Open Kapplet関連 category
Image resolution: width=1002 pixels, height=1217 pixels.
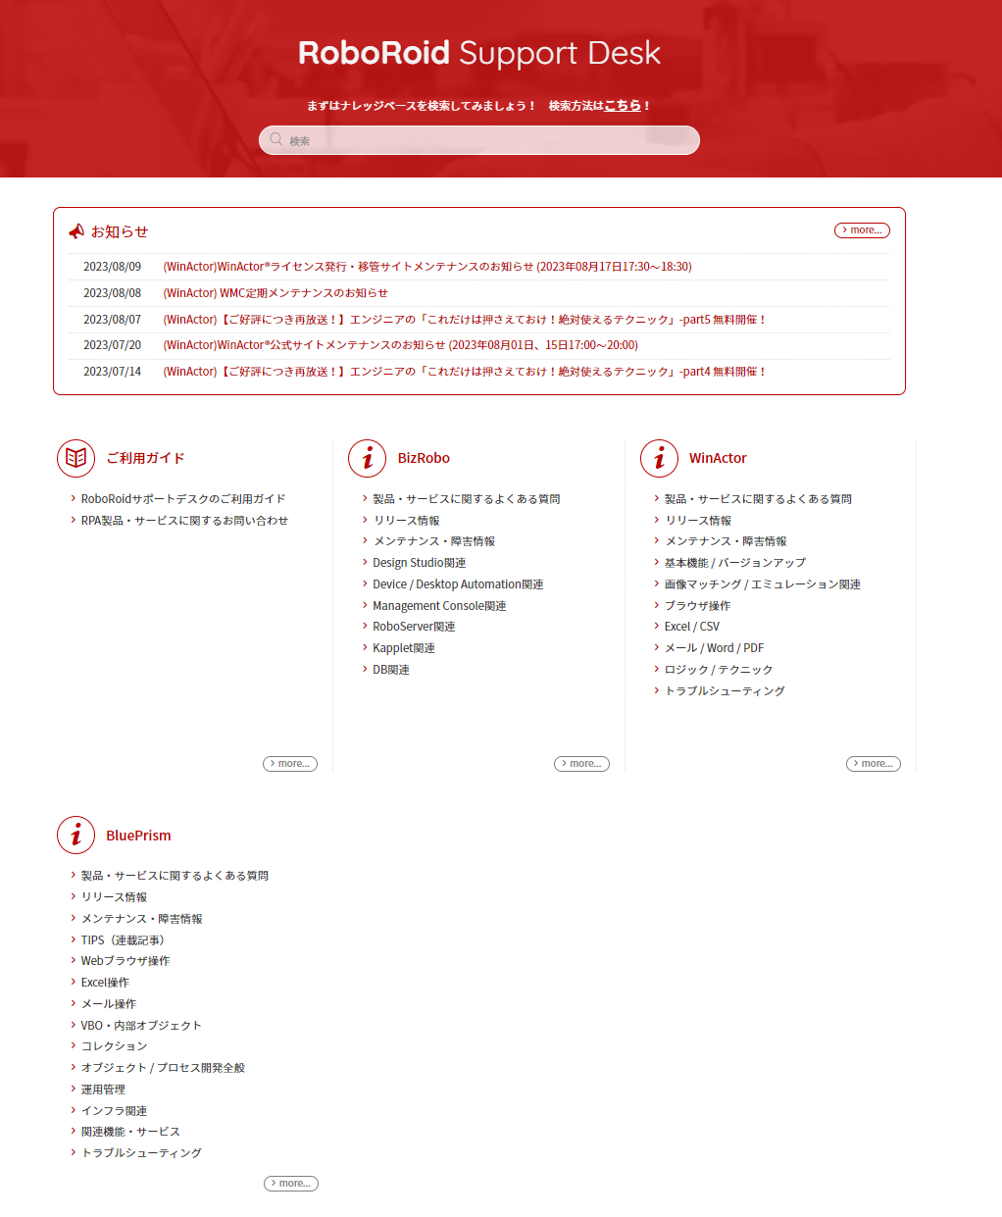pyautogui.click(x=404, y=648)
